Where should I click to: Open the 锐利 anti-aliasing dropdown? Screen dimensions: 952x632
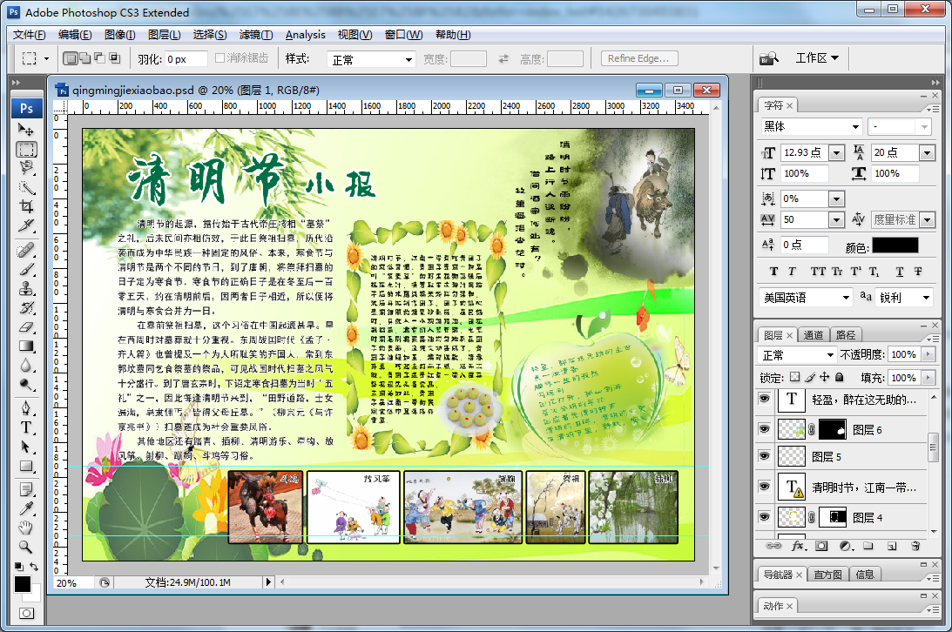[x=905, y=298]
